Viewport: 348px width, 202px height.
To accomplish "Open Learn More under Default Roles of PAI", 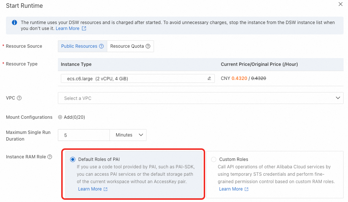I will 90,189.
